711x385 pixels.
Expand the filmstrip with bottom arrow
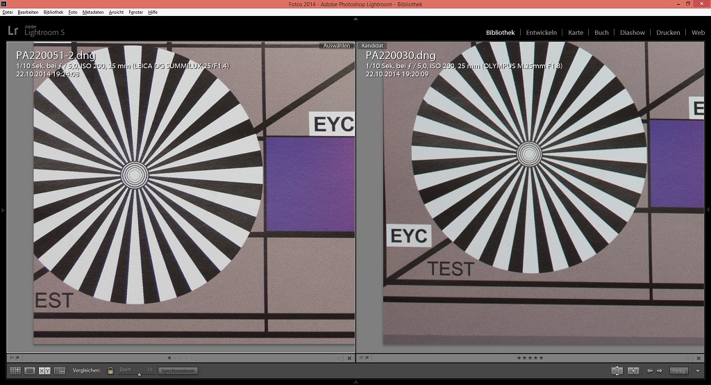click(x=355, y=382)
